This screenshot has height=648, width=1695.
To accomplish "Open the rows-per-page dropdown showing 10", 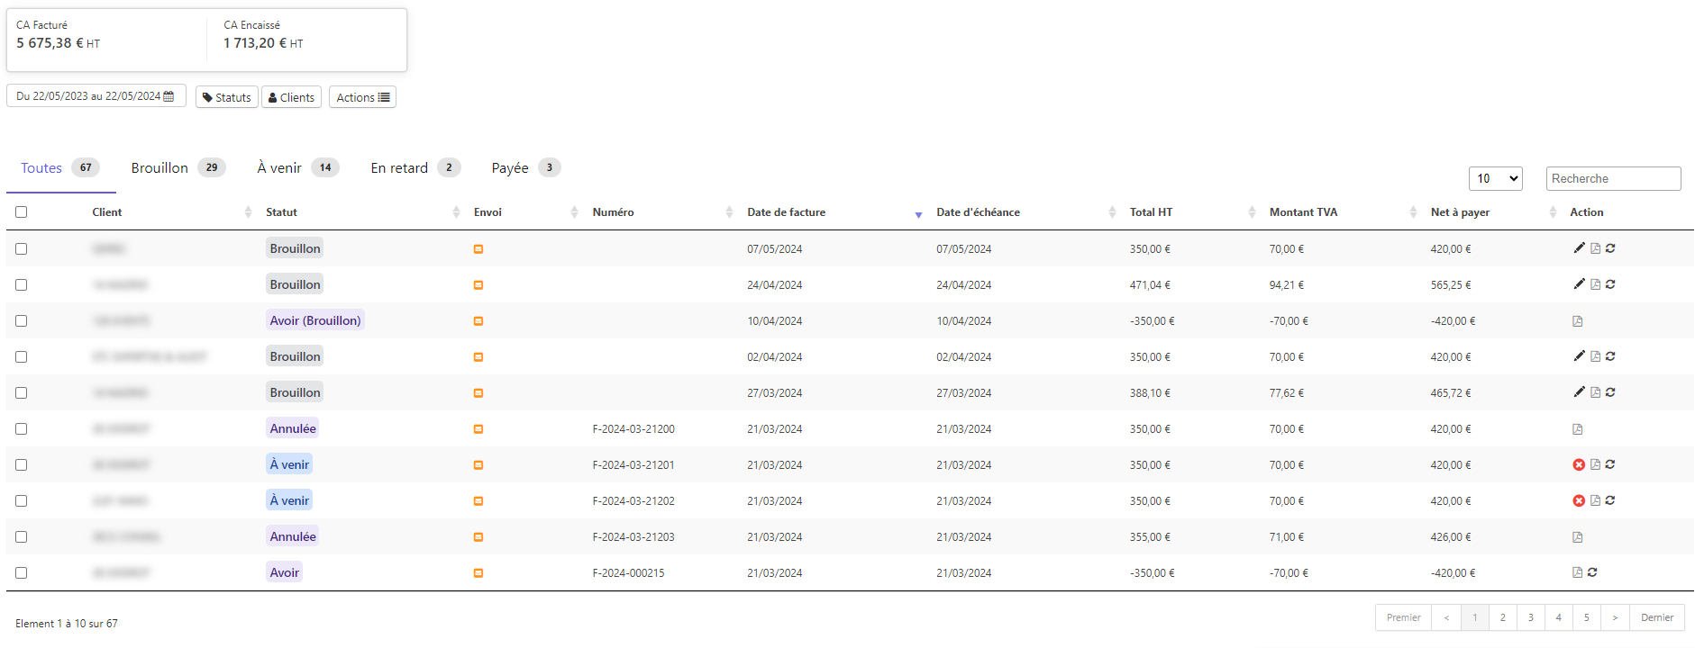I will tap(1495, 178).
